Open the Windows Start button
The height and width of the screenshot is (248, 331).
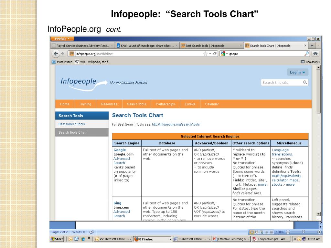57,239
